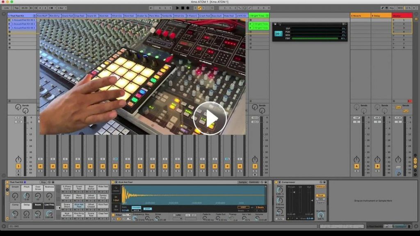The width and height of the screenshot is (420, 236).
Task: Select Compressor RMS mode
Action: (x=320, y=199)
